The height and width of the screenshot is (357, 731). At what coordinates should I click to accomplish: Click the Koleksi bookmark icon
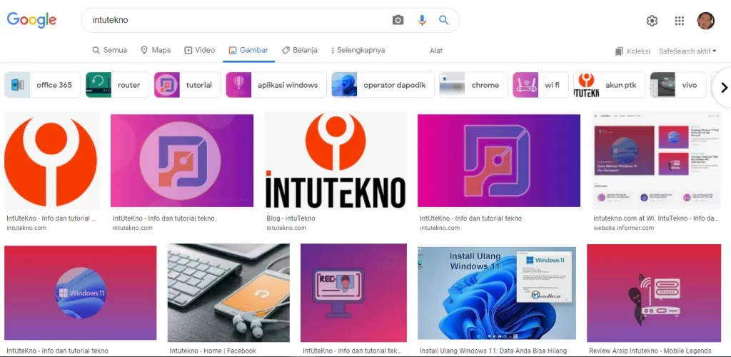619,51
